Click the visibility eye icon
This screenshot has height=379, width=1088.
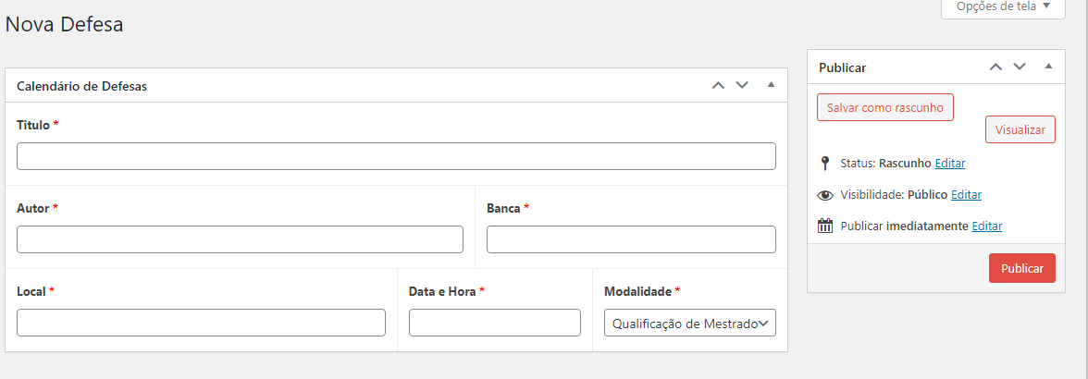coord(825,195)
